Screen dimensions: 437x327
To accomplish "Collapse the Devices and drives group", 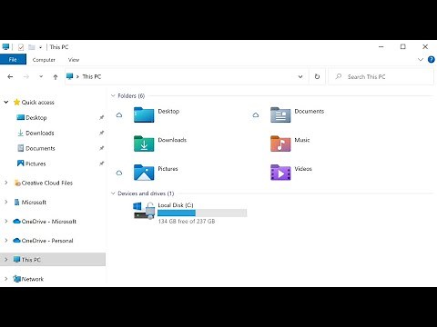I will (x=113, y=193).
